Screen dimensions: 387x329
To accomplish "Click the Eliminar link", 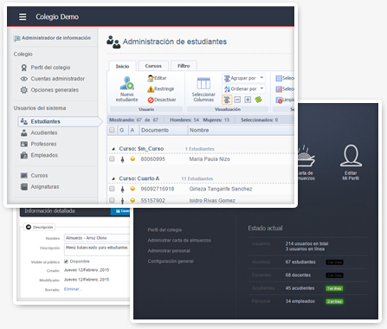I will (x=73, y=289).
